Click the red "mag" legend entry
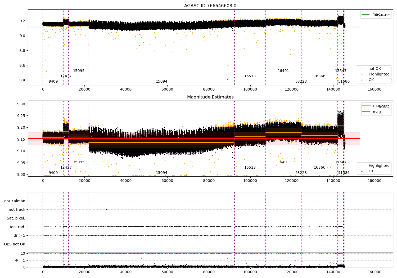The height and width of the screenshot is (278, 397). pos(372,112)
